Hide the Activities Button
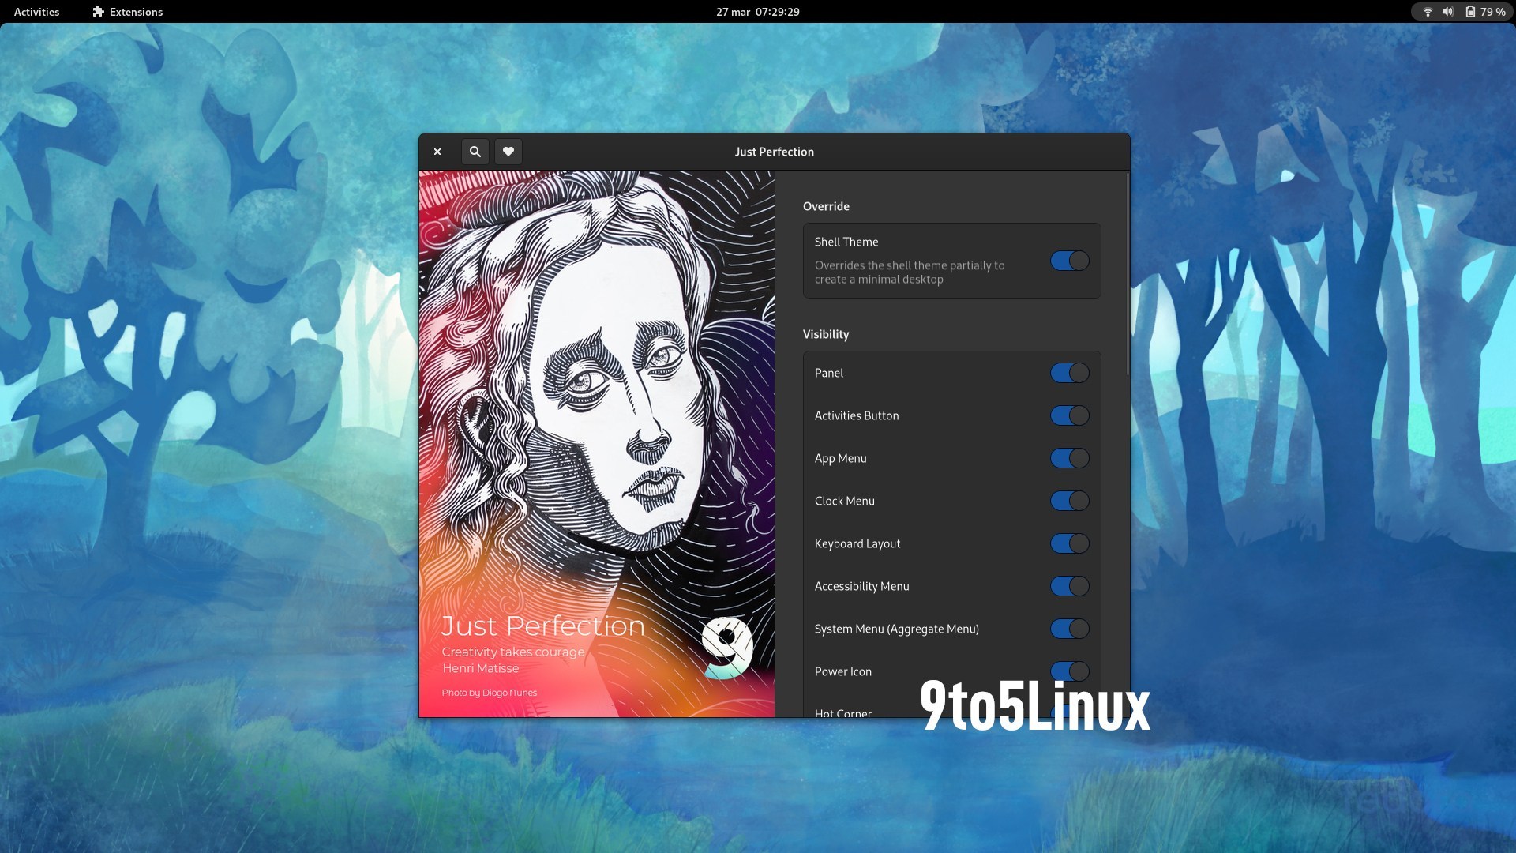Image resolution: width=1516 pixels, height=853 pixels. pos(1070,415)
